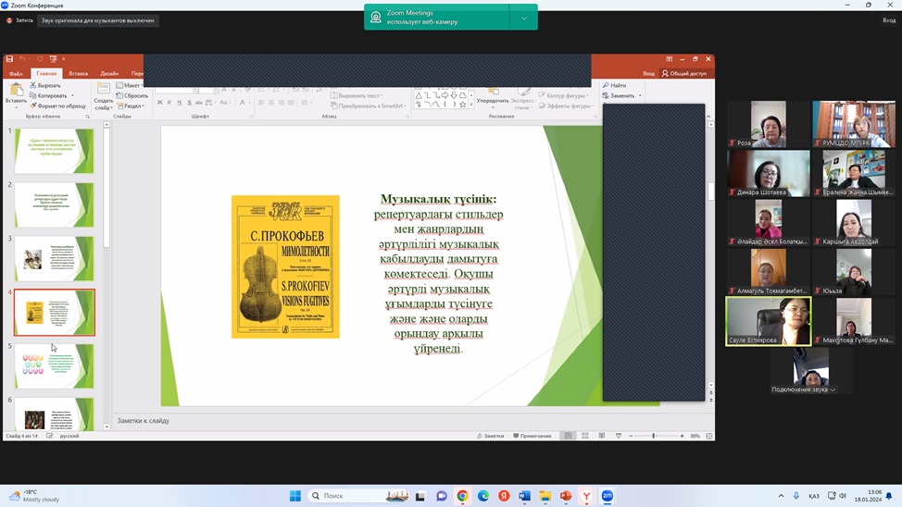
Task: Select the star shape in shapes gallery
Action: coord(462,105)
